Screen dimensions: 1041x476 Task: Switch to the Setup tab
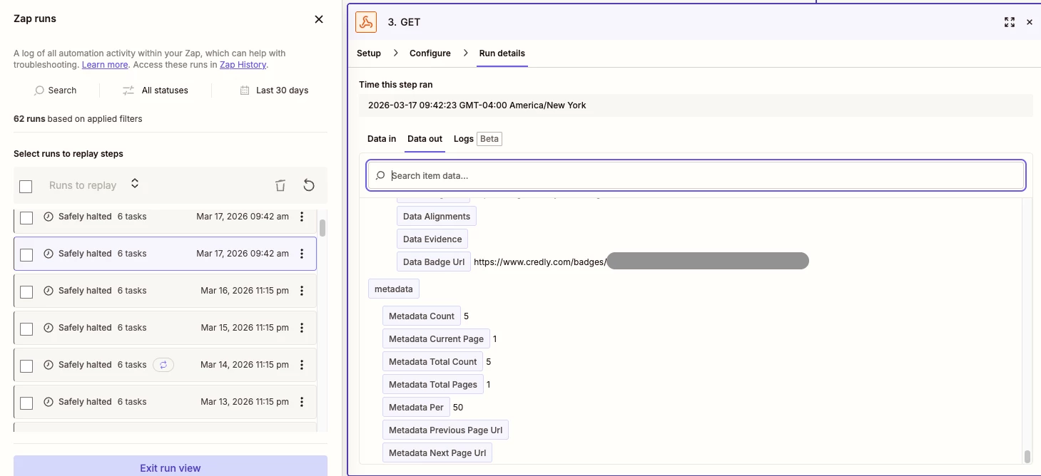(x=369, y=53)
